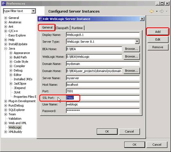The width and height of the screenshot is (171, 152).
Task: Expand the SQLExplorer node
Action: click(x=6, y=110)
